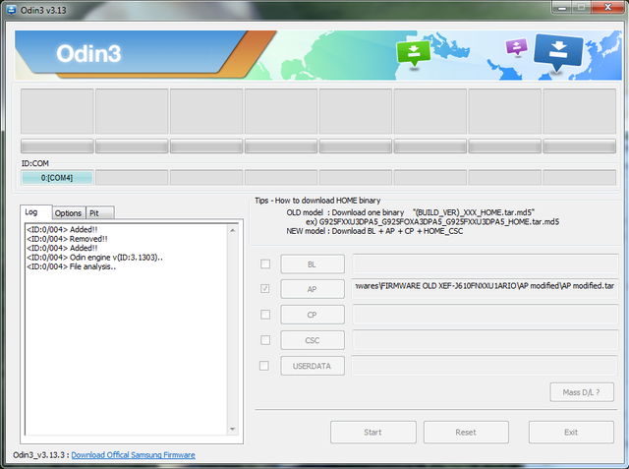Tick the BL checkbox
The height and width of the screenshot is (469, 629).
click(265, 264)
